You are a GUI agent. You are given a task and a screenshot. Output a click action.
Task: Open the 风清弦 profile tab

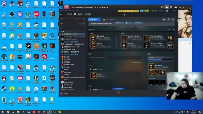[x=88, y=14]
